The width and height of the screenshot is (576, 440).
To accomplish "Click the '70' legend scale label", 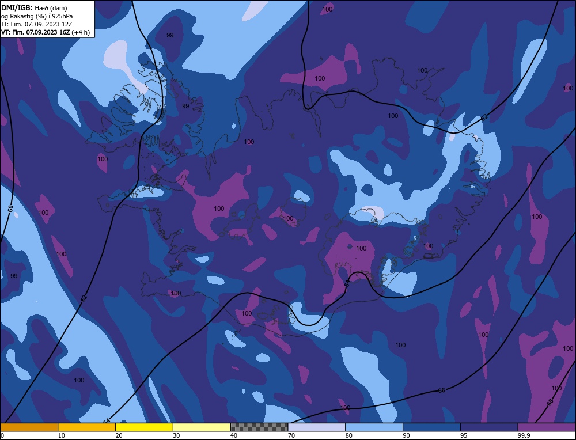I will coord(291,435).
